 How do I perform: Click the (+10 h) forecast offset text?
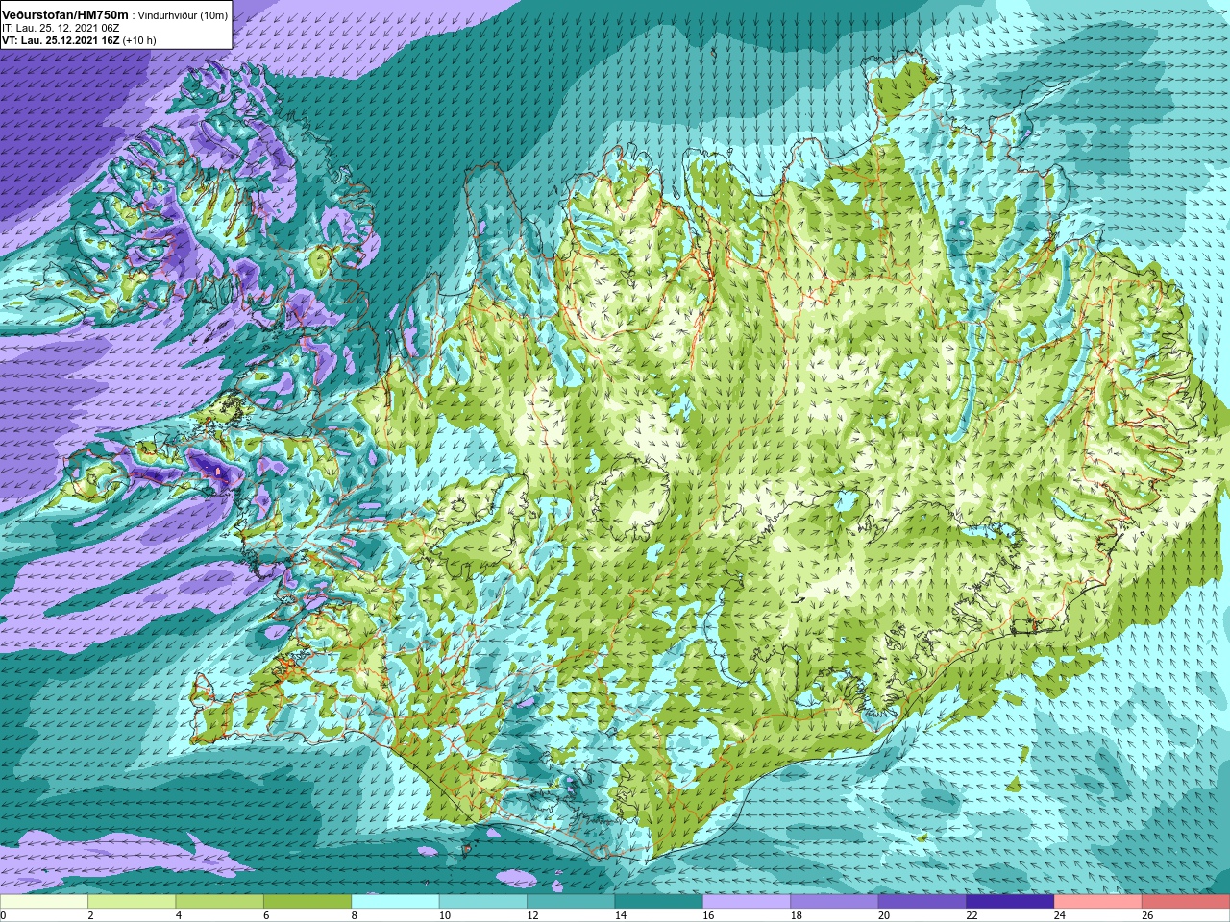pyautogui.click(x=139, y=40)
